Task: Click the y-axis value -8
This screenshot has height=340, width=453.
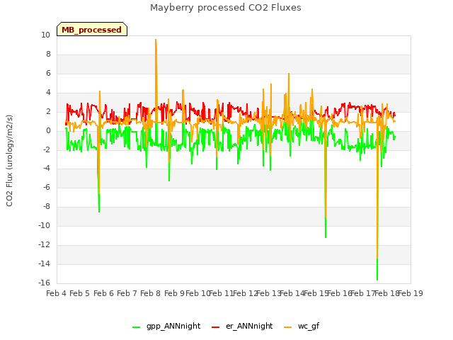Action: [45, 207]
